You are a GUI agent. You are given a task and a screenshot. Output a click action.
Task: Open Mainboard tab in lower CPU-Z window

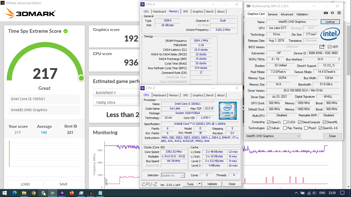(x=159, y=95)
